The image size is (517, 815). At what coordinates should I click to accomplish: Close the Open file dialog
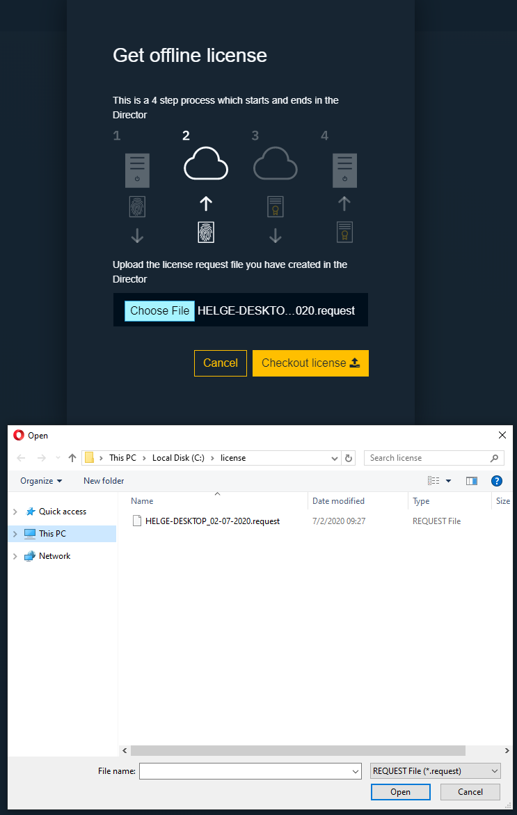[x=502, y=435]
